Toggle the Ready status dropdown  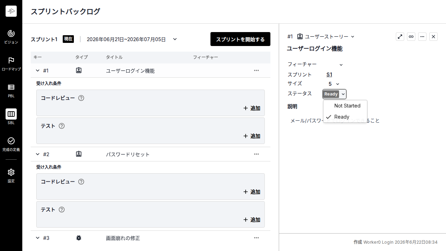tap(334, 94)
